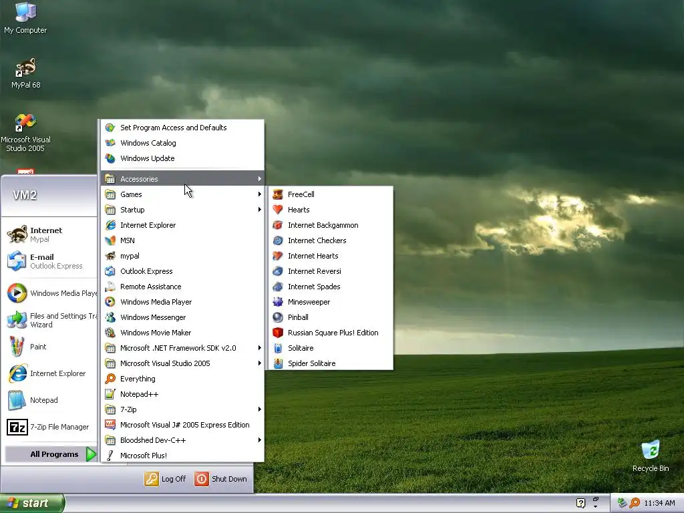
Task: Open Internet Explorer in Start menu left pane
Action: point(51,373)
